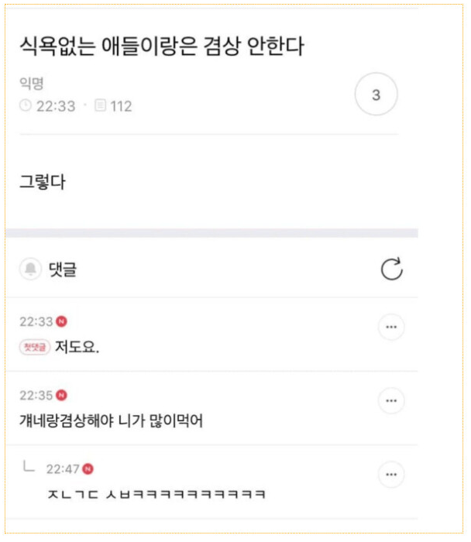Viewport: 471px width, 542px height.
Task: Click the clock icon beside 22:33
Action: (x=26, y=106)
